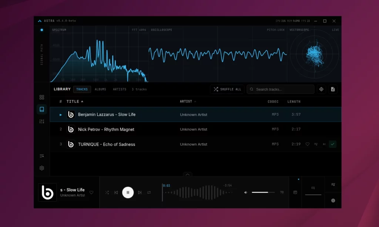
Task: Go back to the previous track
Action: tap(116, 192)
